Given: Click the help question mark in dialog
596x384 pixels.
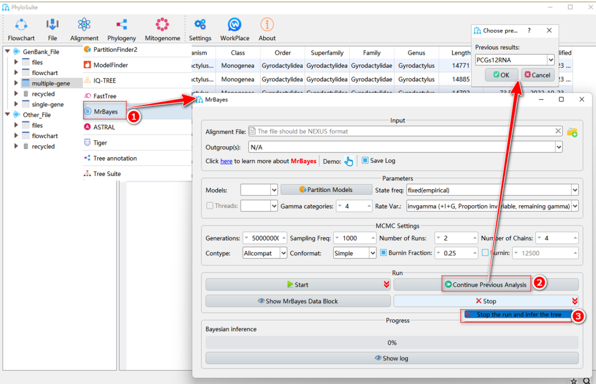Looking at the screenshot, I should (x=529, y=30).
